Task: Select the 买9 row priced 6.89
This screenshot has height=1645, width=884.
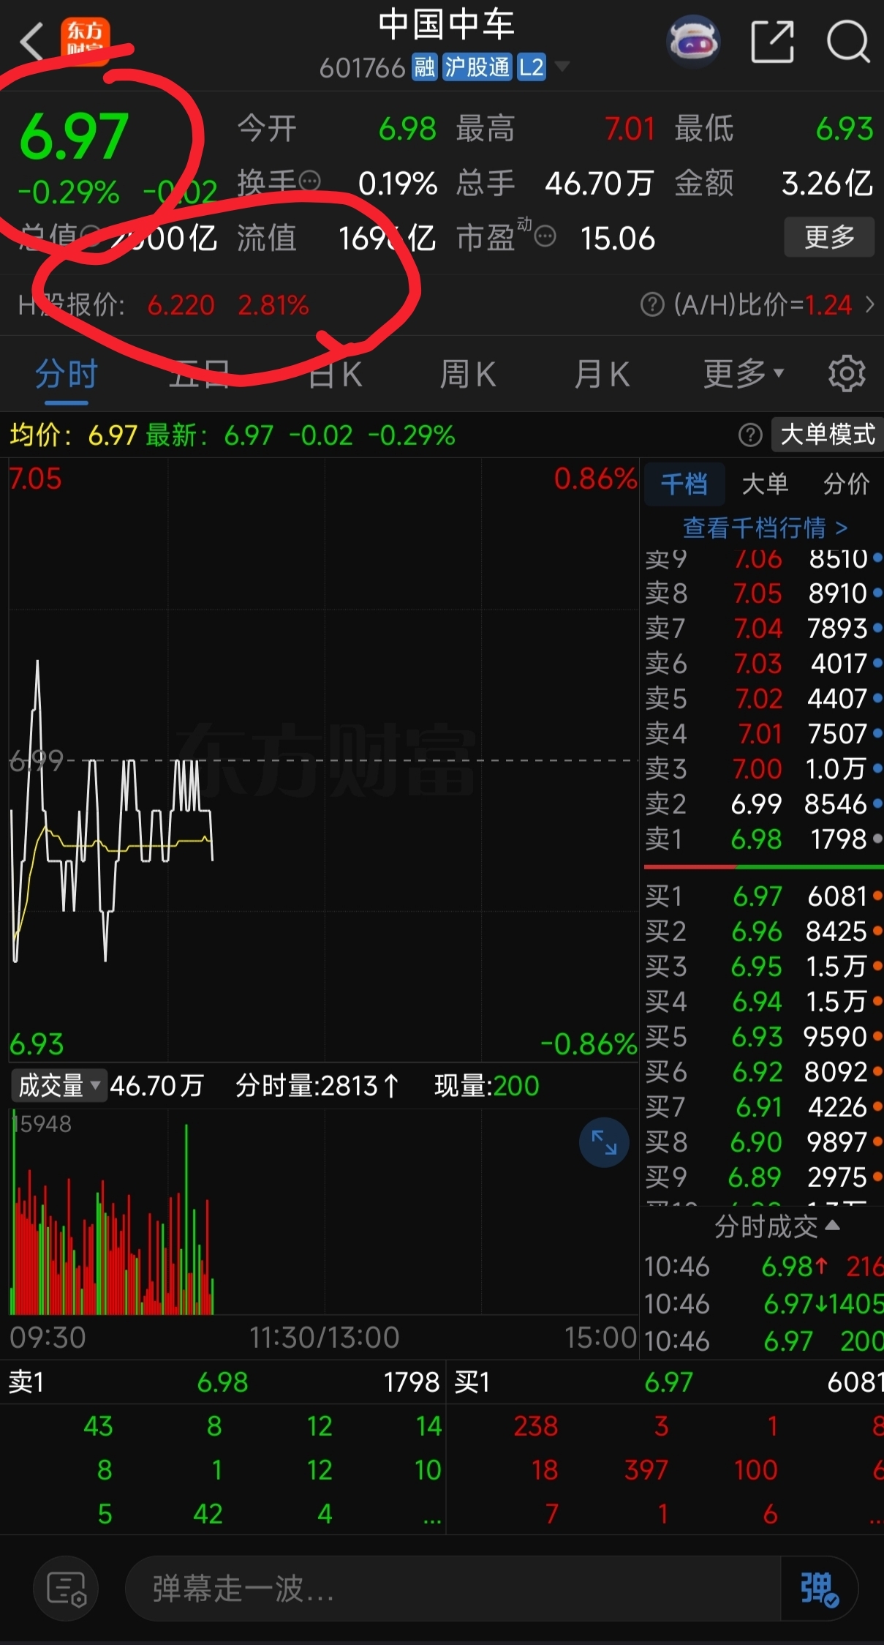Action: click(763, 1177)
